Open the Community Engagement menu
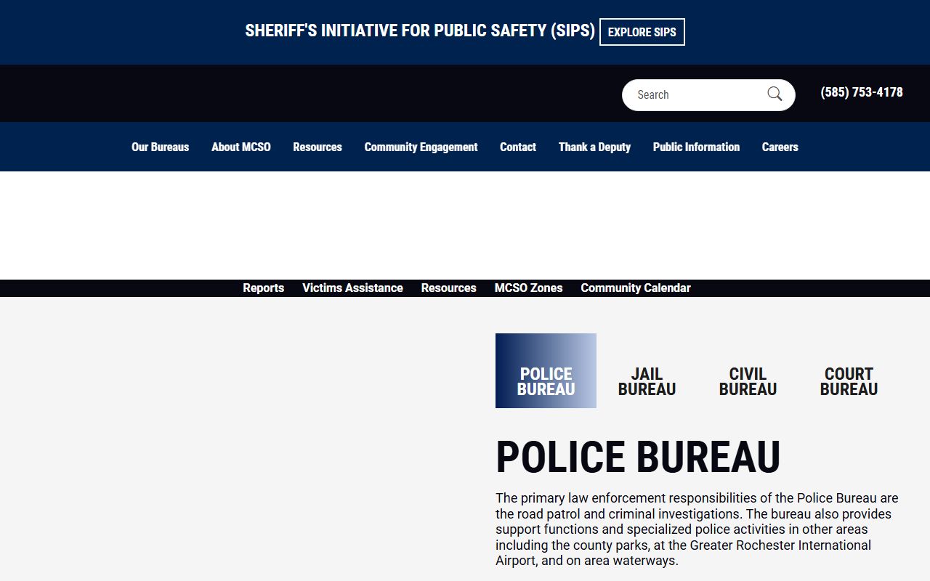Viewport: 930px width, 581px height. 421,147
